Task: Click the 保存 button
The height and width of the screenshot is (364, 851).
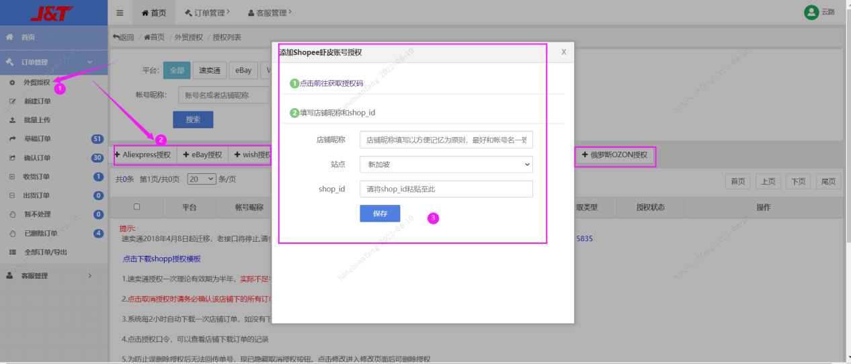Action: (380, 214)
